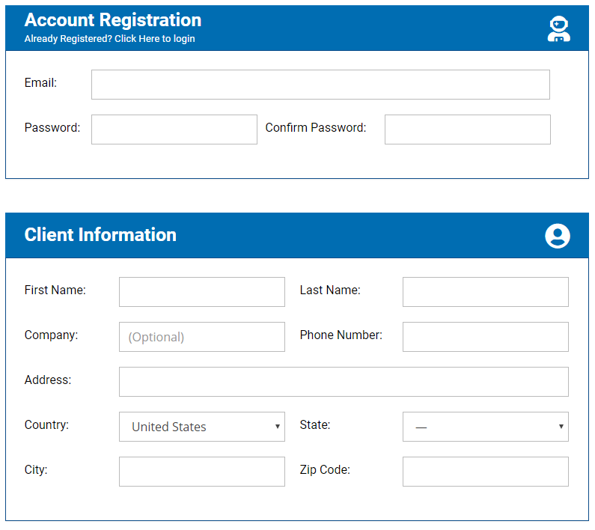The width and height of the screenshot is (595, 530).
Task: Expand the State dropdown list
Action: coord(485,427)
